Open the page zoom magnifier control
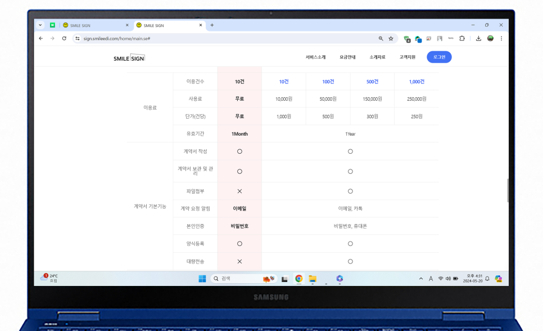The width and height of the screenshot is (543, 331). 381,38
